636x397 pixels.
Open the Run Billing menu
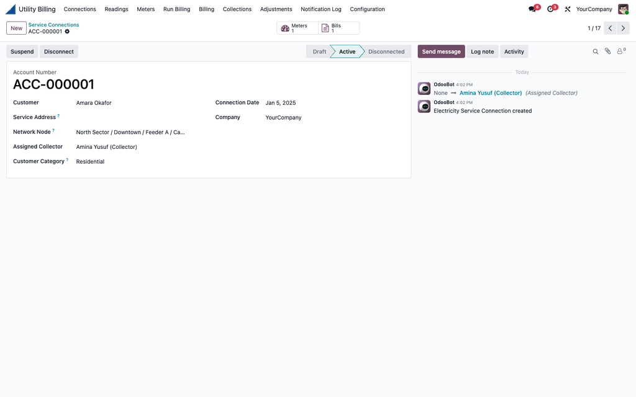pos(176,9)
